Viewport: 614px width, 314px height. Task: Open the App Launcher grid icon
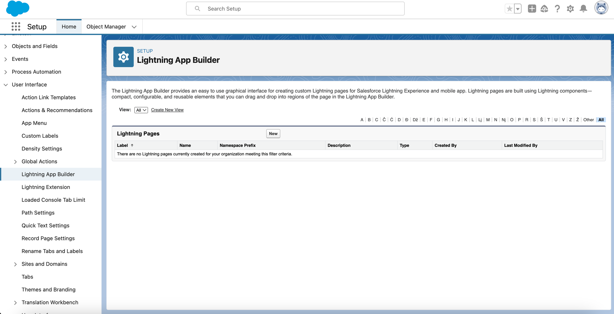16,27
